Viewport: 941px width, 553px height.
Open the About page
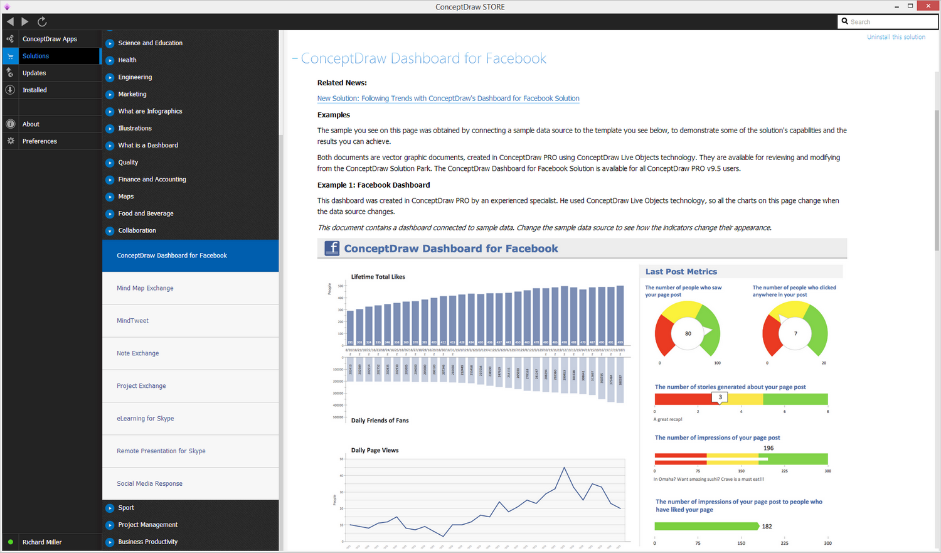(x=31, y=124)
